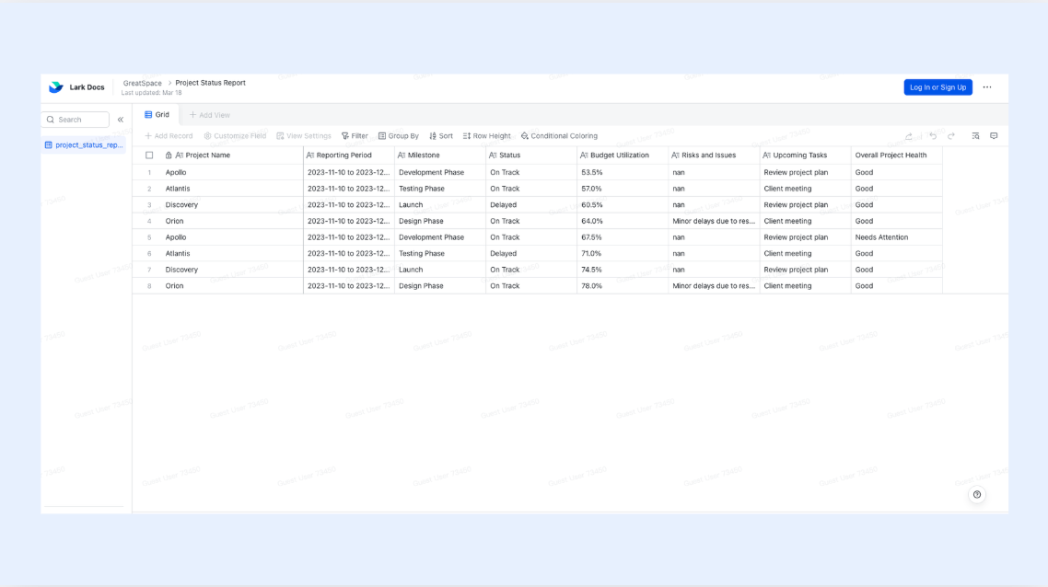This screenshot has height=587, width=1048.
Task: Open GreatSpace breadcrumb link
Action: coord(143,84)
